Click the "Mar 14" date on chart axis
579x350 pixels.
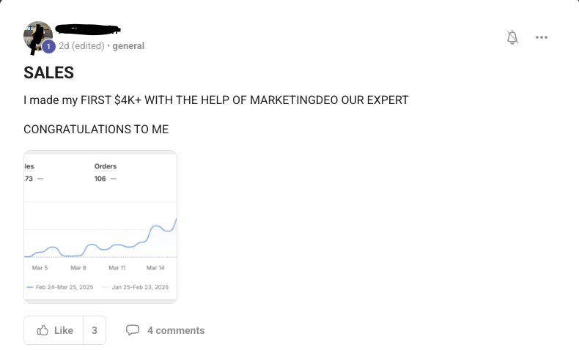[155, 269]
